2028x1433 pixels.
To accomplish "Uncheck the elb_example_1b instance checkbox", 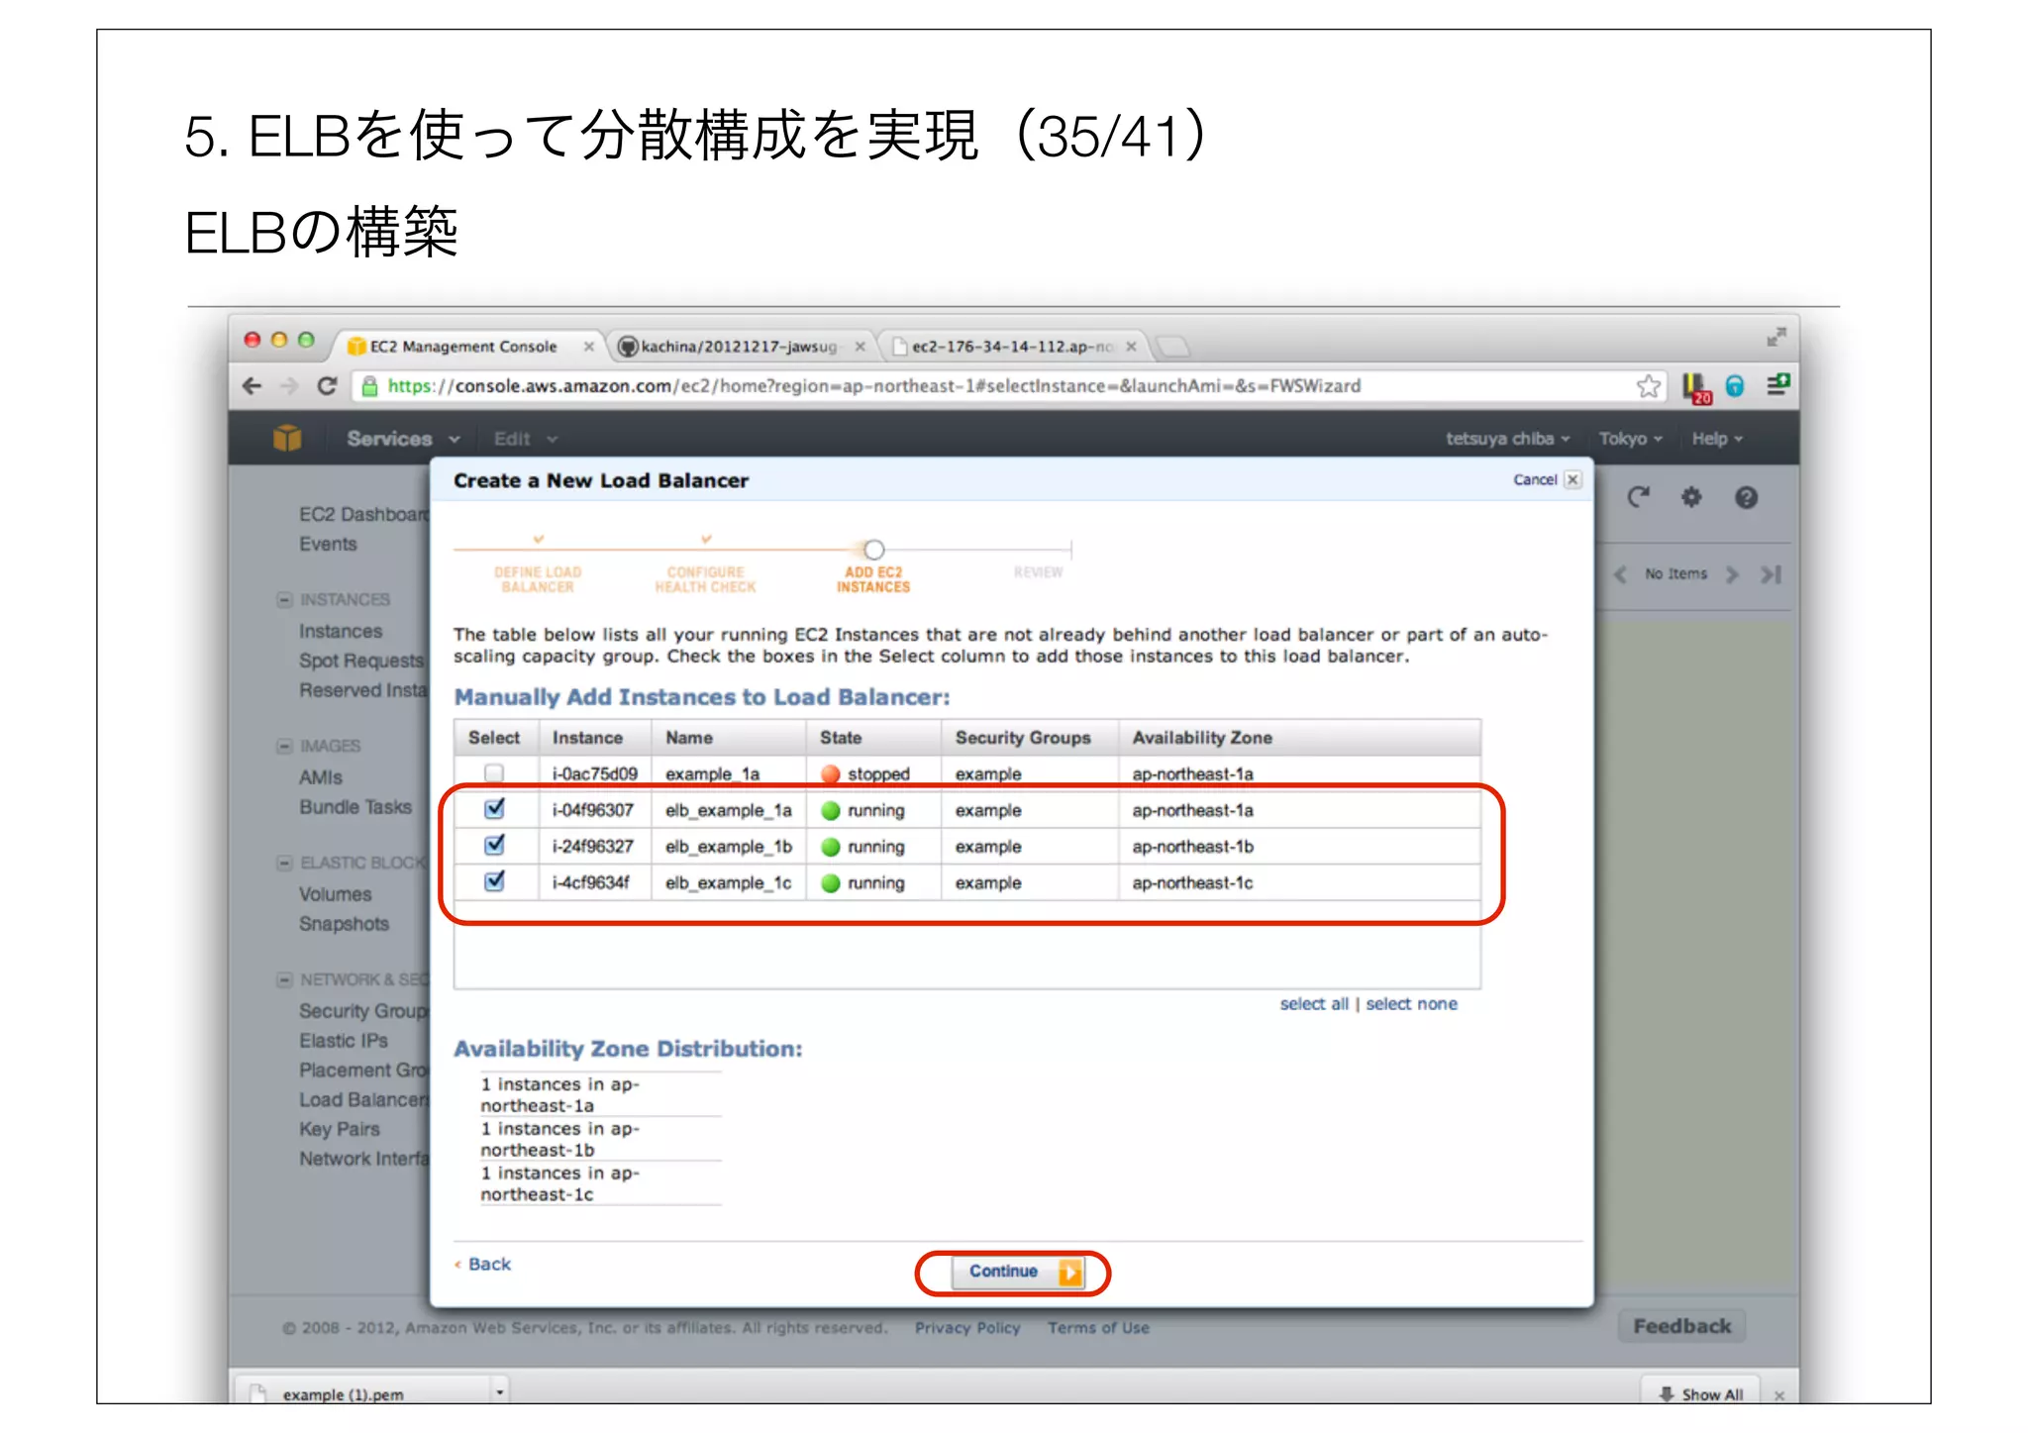I will coord(494,845).
